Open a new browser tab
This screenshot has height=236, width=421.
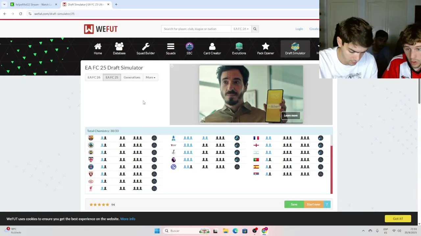click(116, 5)
